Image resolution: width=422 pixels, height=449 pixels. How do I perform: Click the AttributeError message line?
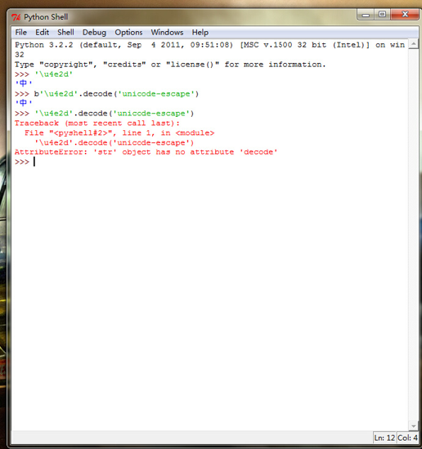(146, 152)
